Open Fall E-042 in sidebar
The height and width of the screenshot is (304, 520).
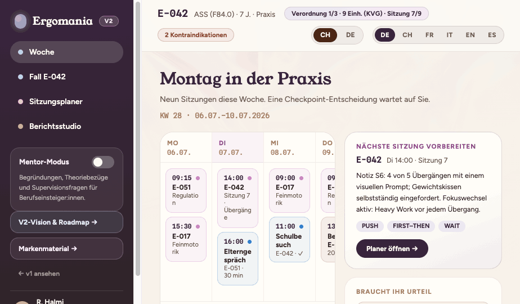coord(66,77)
